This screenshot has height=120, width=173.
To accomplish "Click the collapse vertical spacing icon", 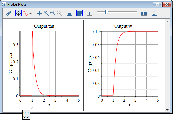I will click(x=154, y=13).
